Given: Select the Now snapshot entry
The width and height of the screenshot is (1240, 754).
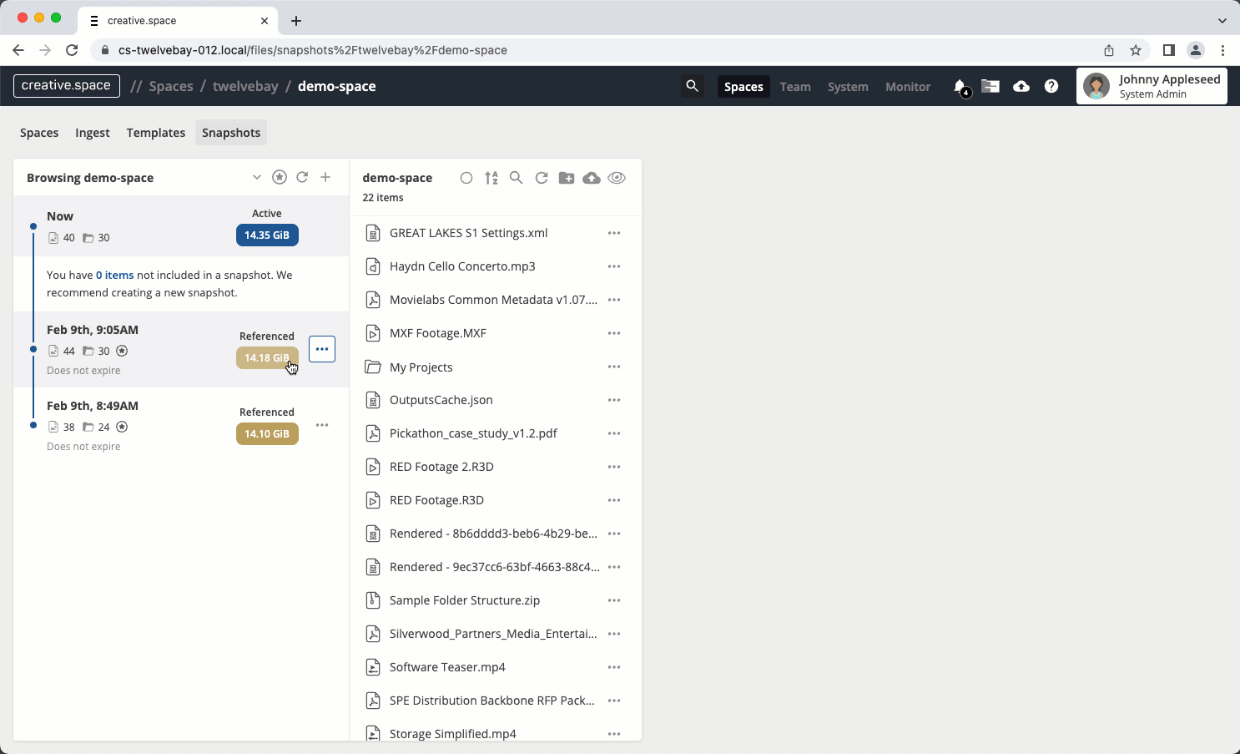Looking at the screenshot, I should pyautogui.click(x=181, y=225).
